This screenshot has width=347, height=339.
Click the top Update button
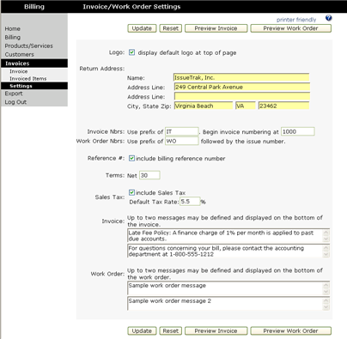(x=142, y=28)
